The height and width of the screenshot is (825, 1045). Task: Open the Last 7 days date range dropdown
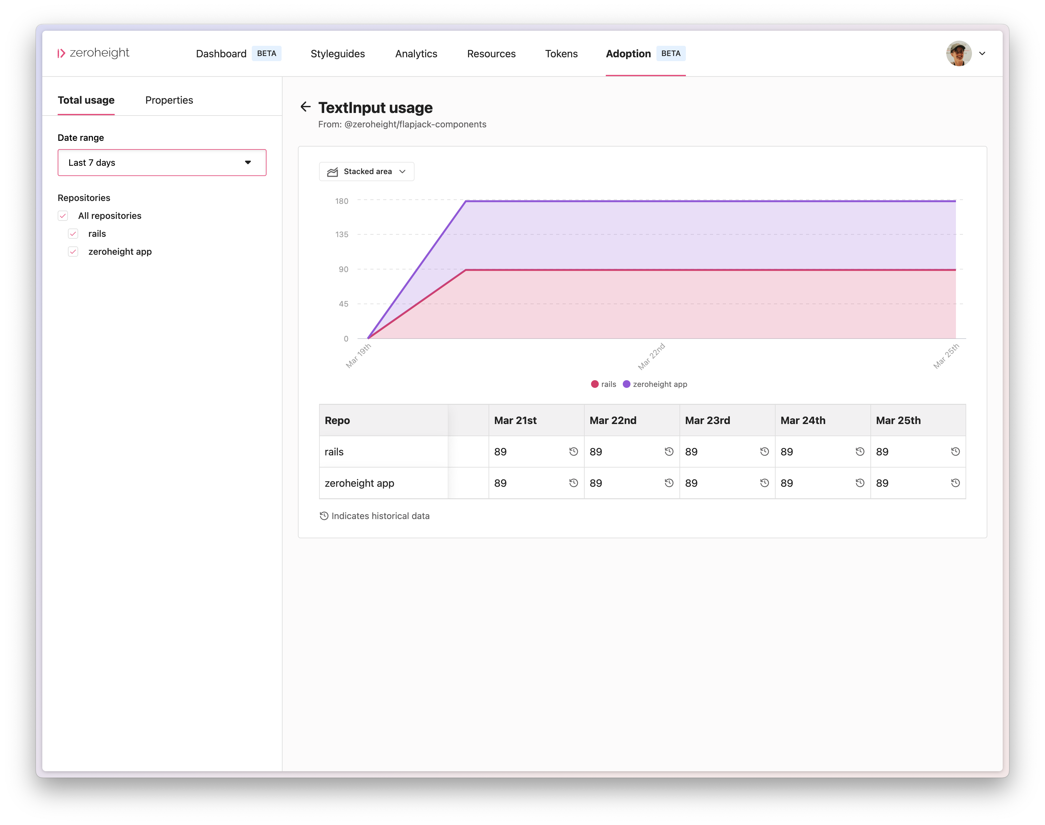click(x=162, y=163)
